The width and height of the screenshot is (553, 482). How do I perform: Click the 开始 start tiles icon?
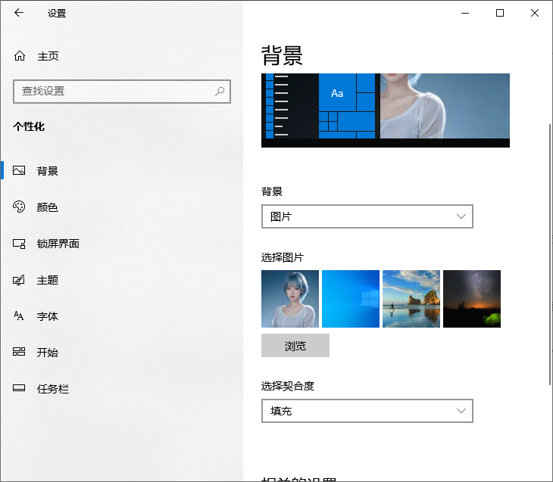(x=19, y=352)
